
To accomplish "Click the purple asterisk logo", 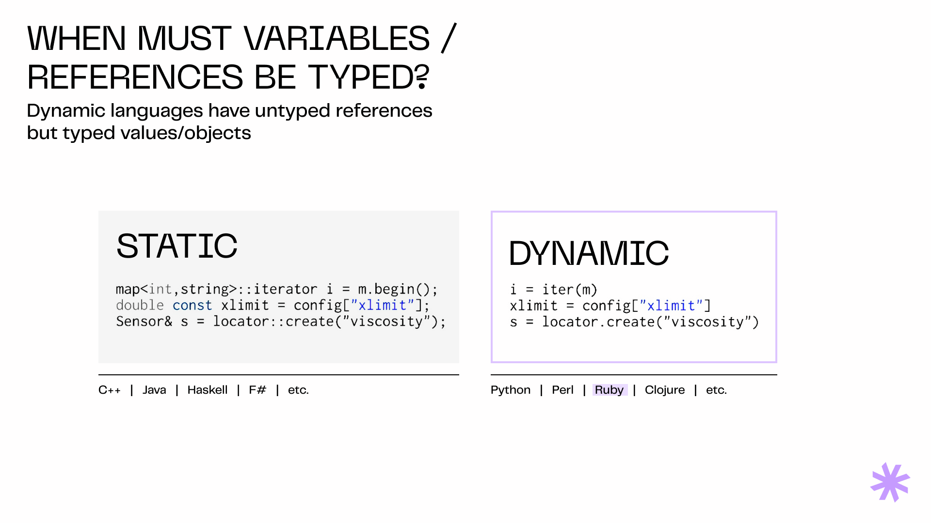I will [x=890, y=482].
